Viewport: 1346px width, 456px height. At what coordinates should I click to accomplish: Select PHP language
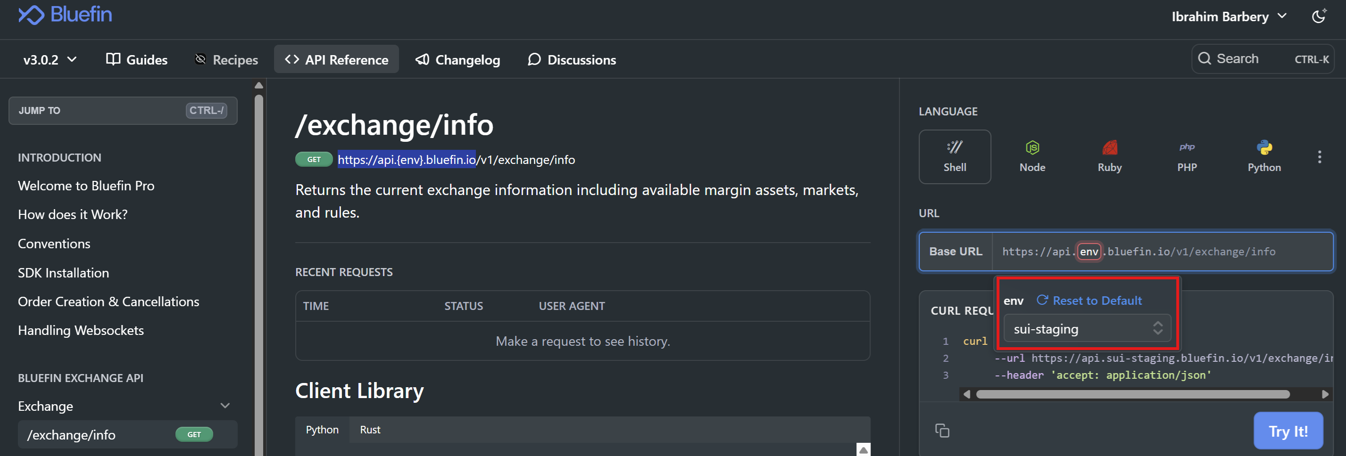pyautogui.click(x=1187, y=156)
